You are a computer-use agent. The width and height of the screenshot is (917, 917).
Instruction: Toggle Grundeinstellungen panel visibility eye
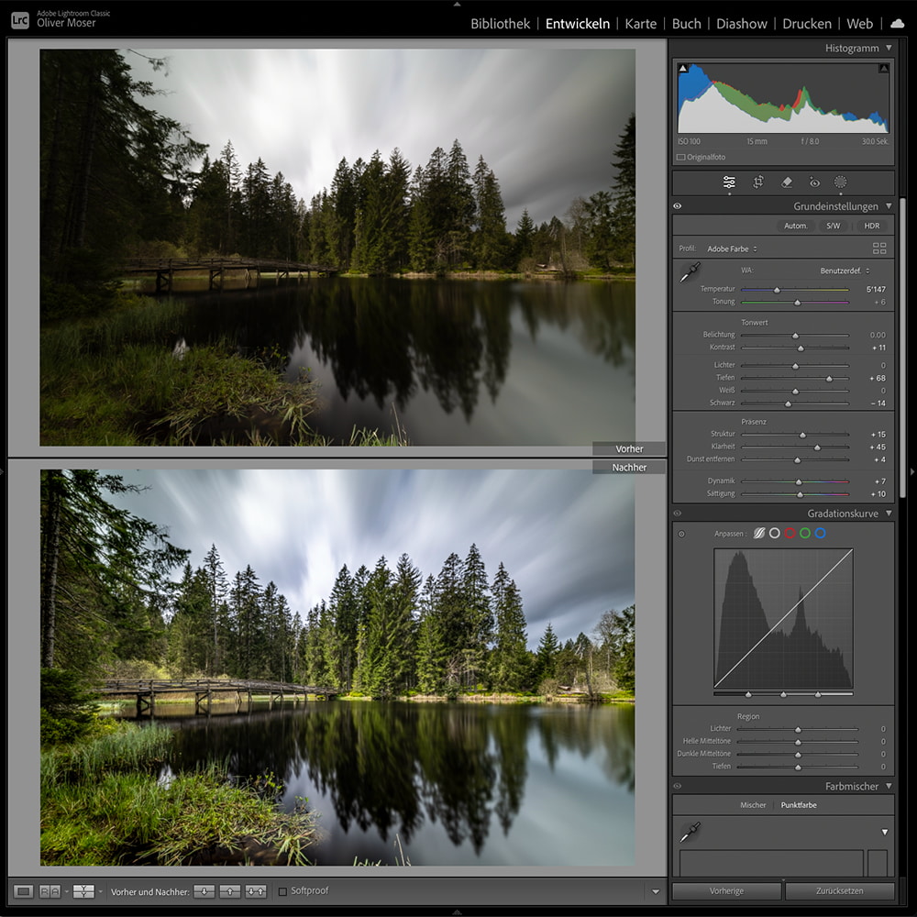tap(678, 205)
